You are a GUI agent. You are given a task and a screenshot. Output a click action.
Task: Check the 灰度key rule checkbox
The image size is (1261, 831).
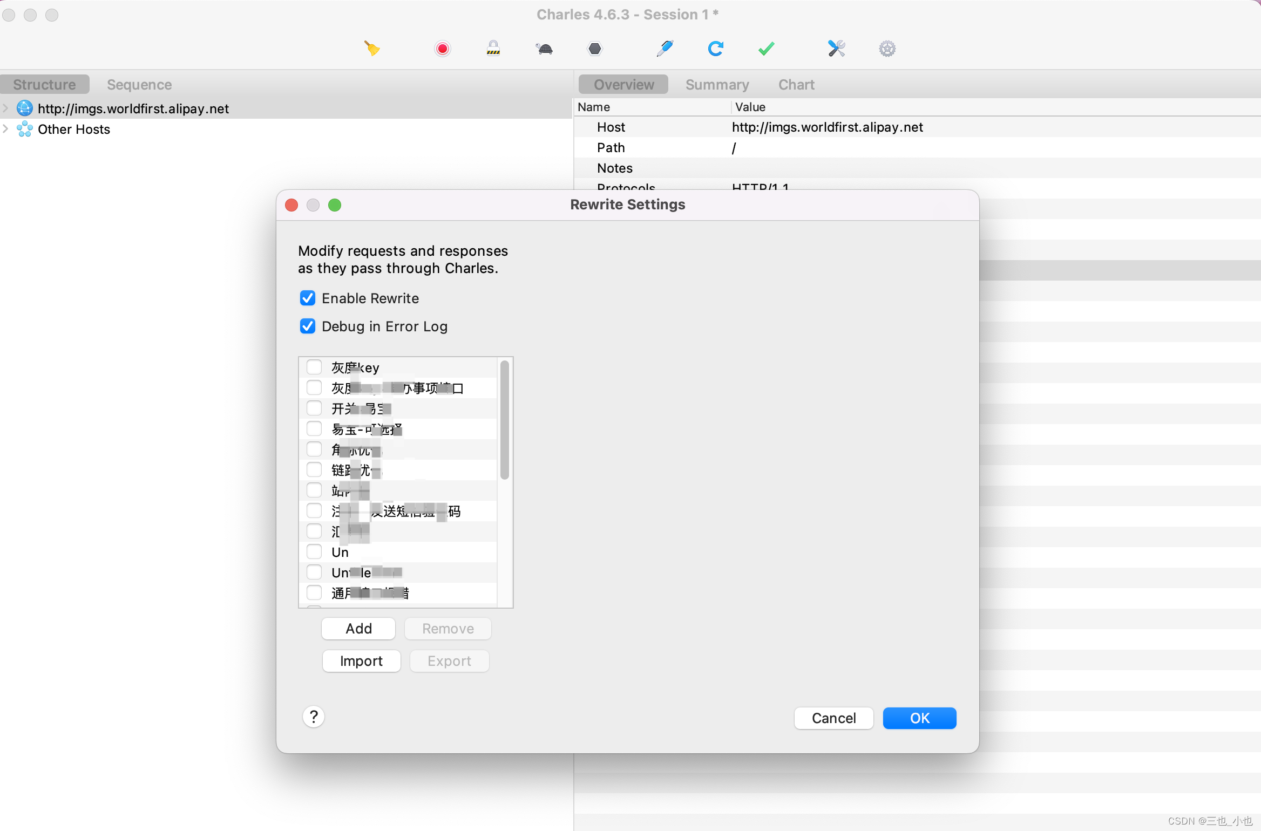pyautogui.click(x=314, y=367)
